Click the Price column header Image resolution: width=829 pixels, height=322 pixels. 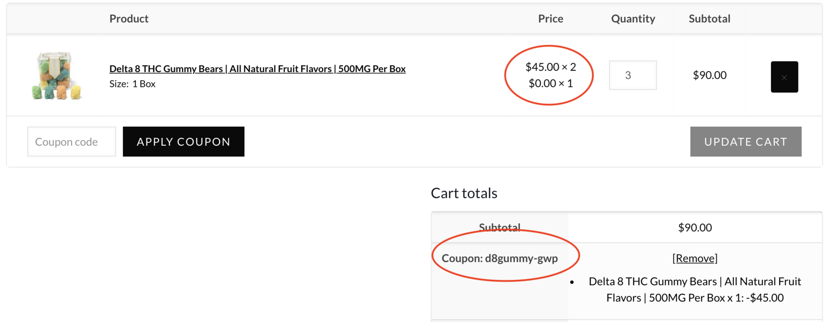[550, 18]
